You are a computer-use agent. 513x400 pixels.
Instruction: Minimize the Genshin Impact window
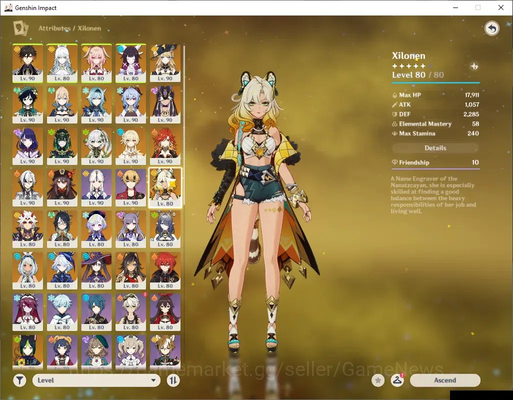(x=455, y=7)
